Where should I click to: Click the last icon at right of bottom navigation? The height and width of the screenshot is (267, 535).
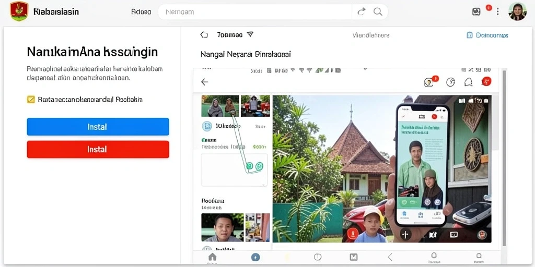479,258
